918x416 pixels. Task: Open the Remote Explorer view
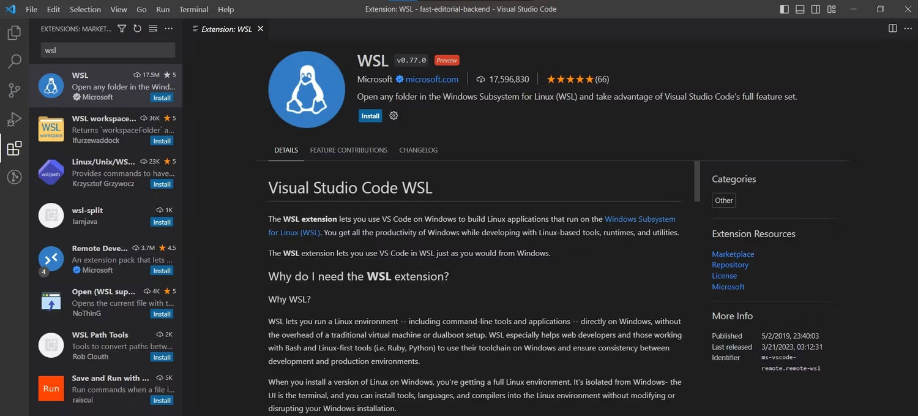[13, 177]
